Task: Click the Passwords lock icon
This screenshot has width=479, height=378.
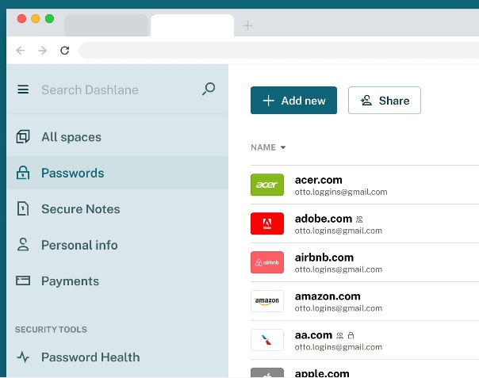Action: click(23, 173)
